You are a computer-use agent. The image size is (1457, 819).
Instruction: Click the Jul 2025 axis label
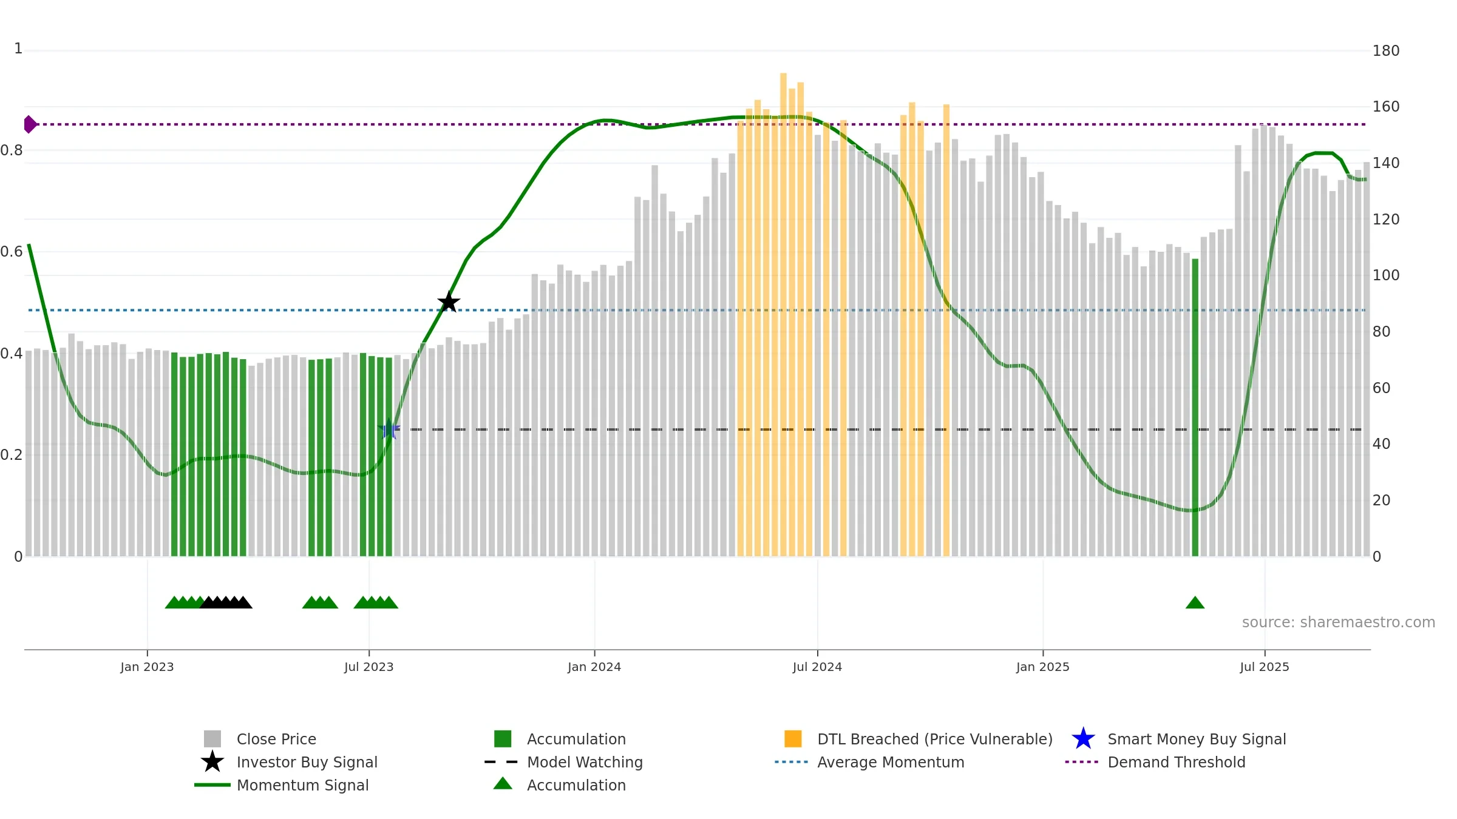coord(1265,667)
